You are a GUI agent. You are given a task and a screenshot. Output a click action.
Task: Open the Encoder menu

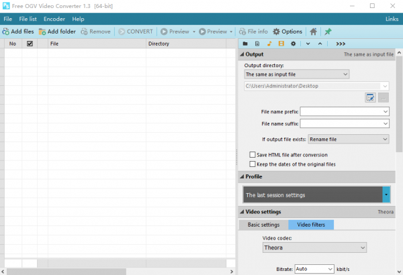click(54, 19)
